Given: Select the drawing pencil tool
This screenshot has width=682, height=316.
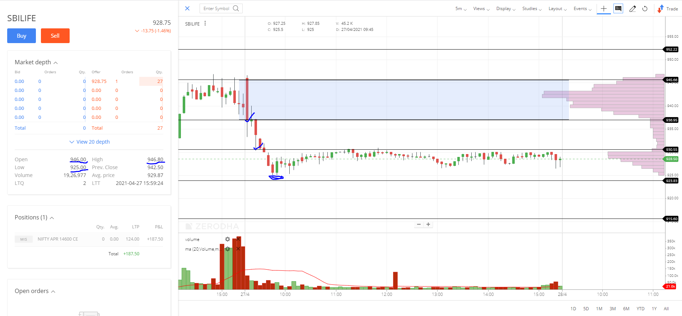Looking at the screenshot, I should pyautogui.click(x=632, y=9).
